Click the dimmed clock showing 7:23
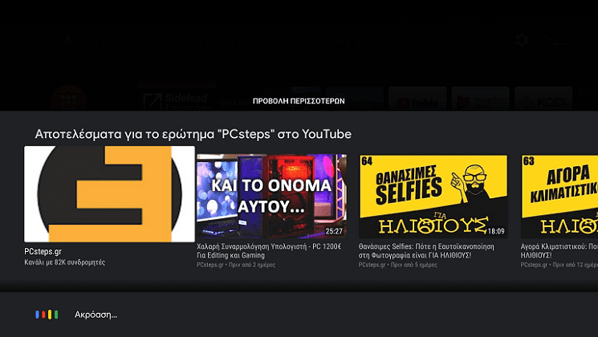This screenshot has width=598, height=337. 555,40
